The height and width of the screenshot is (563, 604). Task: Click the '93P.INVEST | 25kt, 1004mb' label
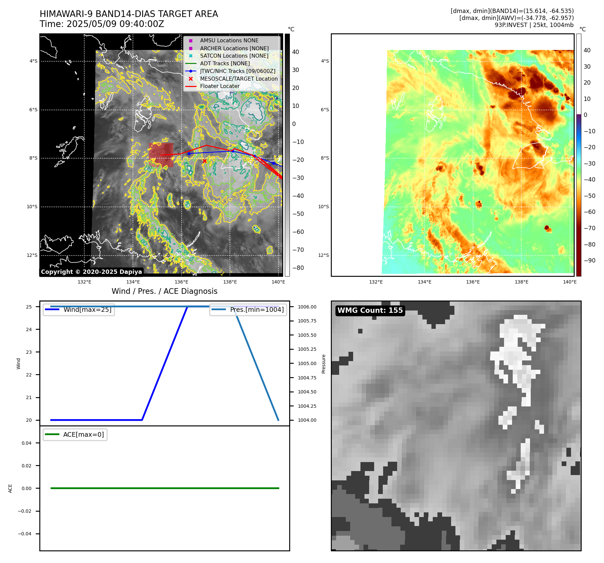tap(534, 25)
